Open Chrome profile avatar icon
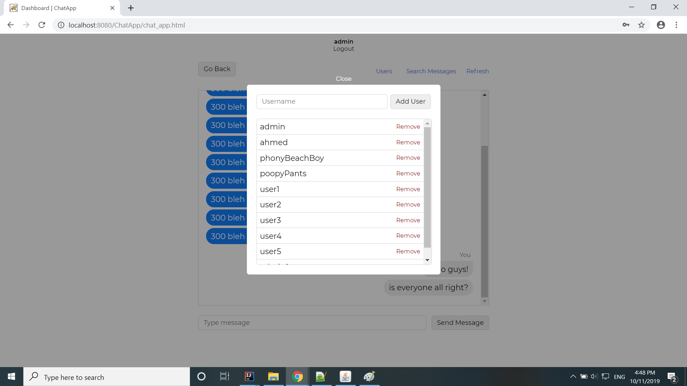The height and width of the screenshot is (386, 687). pyautogui.click(x=661, y=25)
